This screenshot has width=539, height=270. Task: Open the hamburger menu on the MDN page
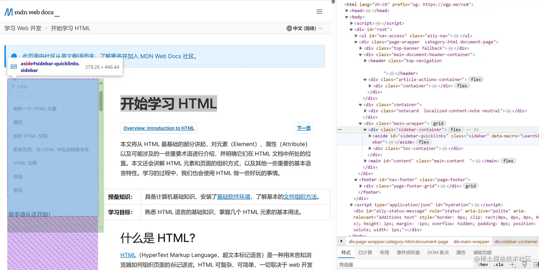click(x=319, y=12)
